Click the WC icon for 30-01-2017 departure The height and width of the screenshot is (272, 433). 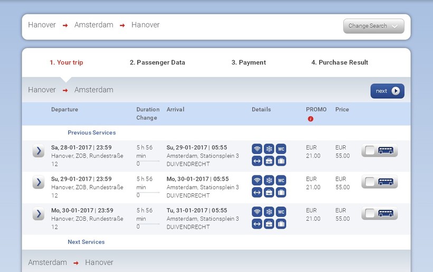point(281,212)
